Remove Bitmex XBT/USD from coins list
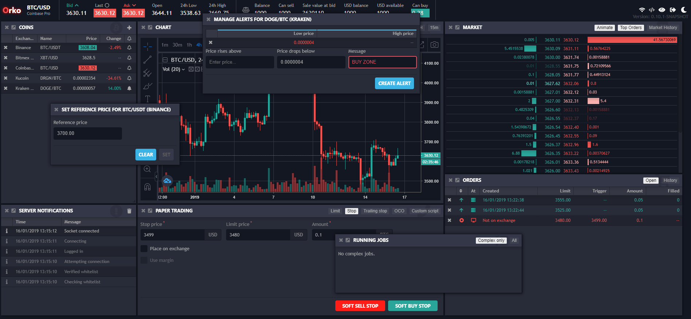Screen dimensions: 691x319 click(6, 58)
